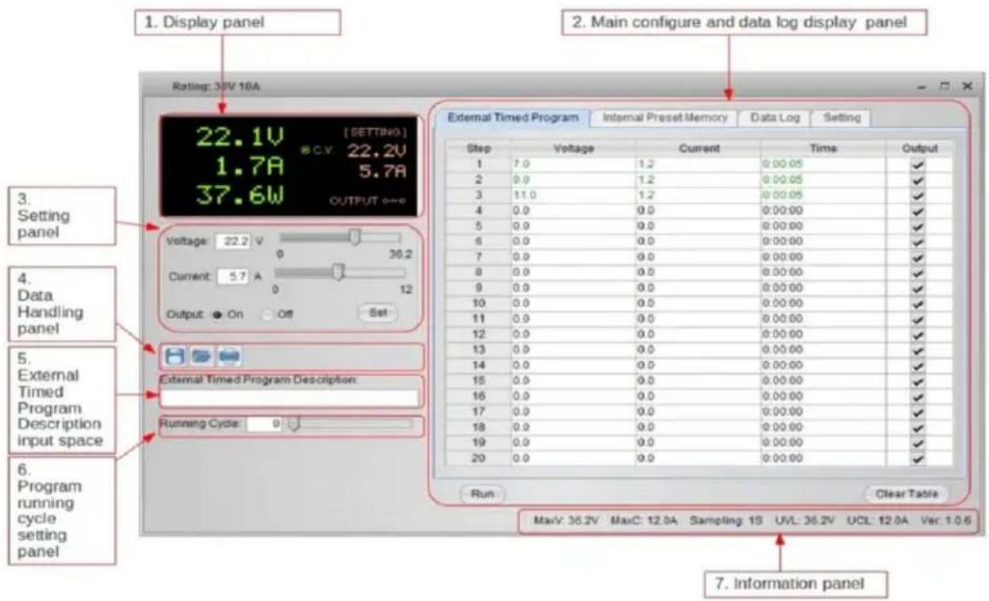Click Ver: 1.0.6 in status bar

point(946,522)
